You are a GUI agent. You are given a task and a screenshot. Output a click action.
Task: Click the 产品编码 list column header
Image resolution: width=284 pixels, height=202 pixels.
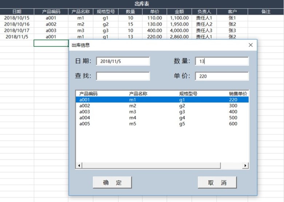[x=88, y=94]
